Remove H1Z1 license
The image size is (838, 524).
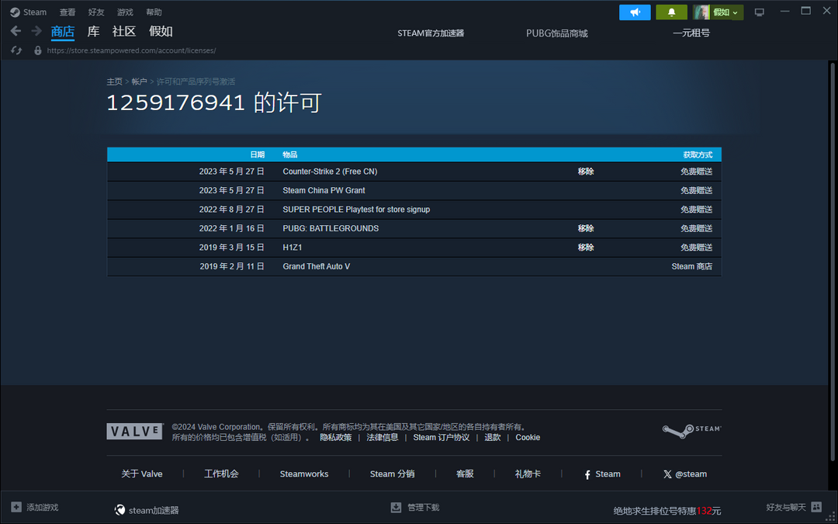coord(586,248)
